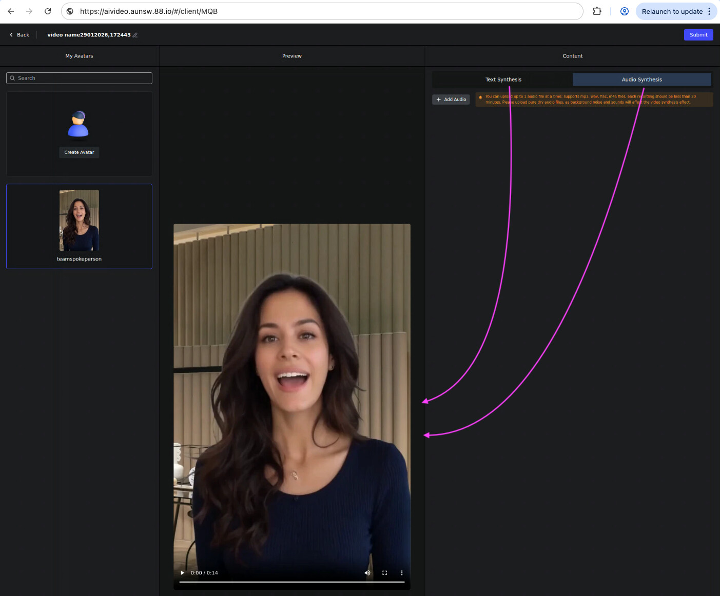Screen dimensions: 720x596
Task: Seek along the video progress bar
Action: point(291,582)
